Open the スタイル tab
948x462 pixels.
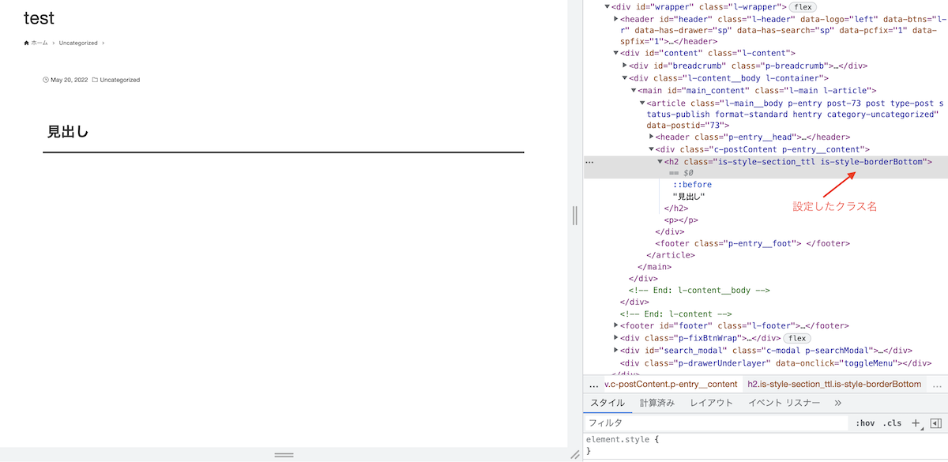pos(608,403)
